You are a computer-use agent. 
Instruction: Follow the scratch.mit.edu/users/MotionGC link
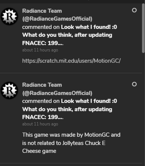(x=71, y=61)
